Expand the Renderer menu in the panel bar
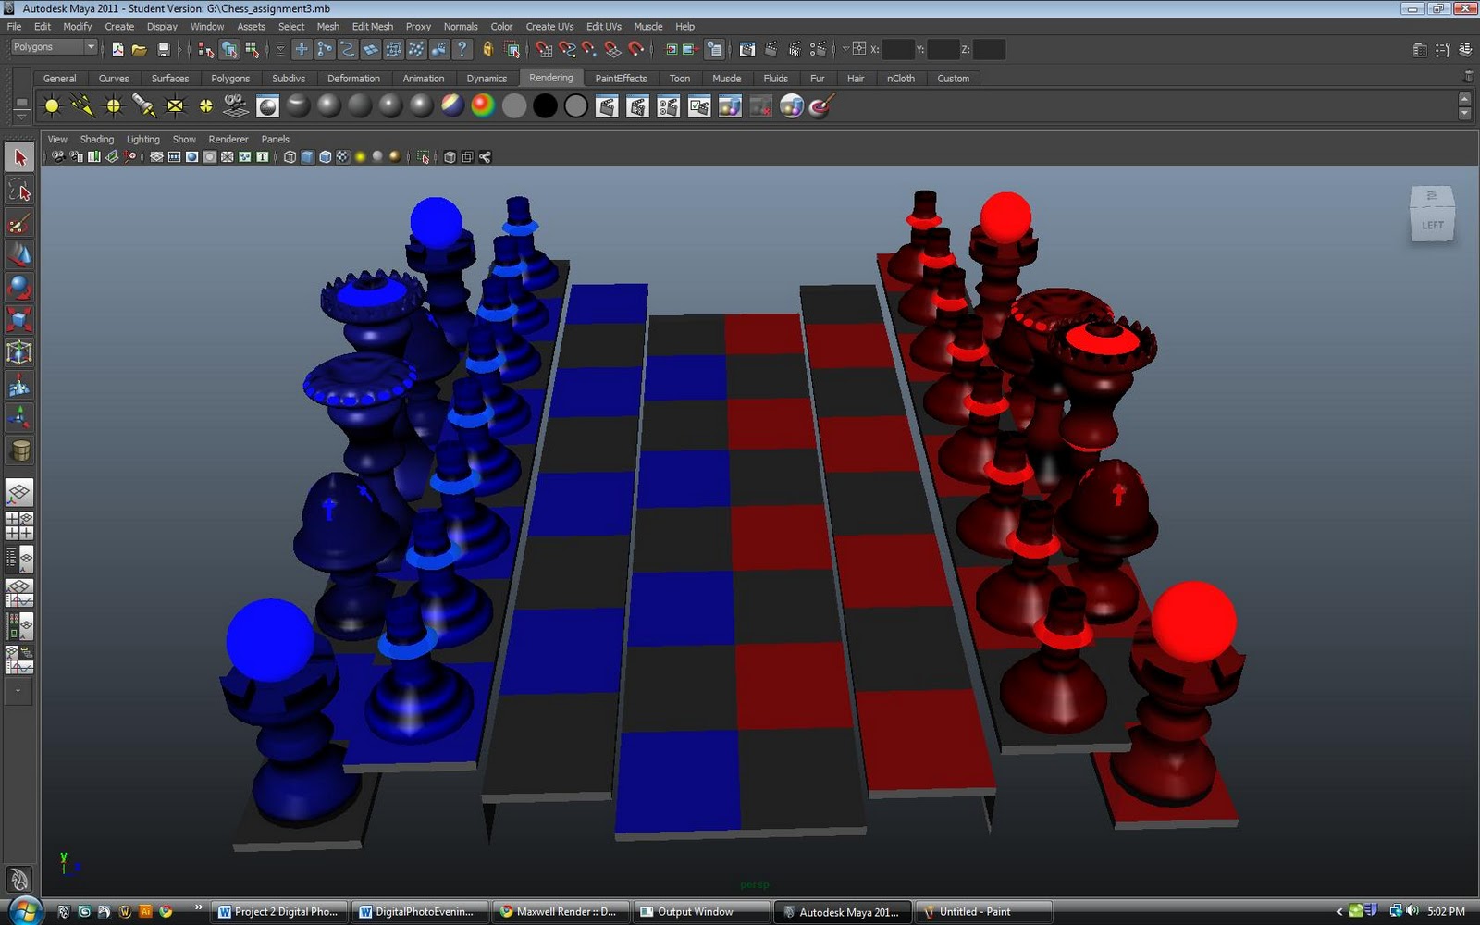 click(x=228, y=139)
